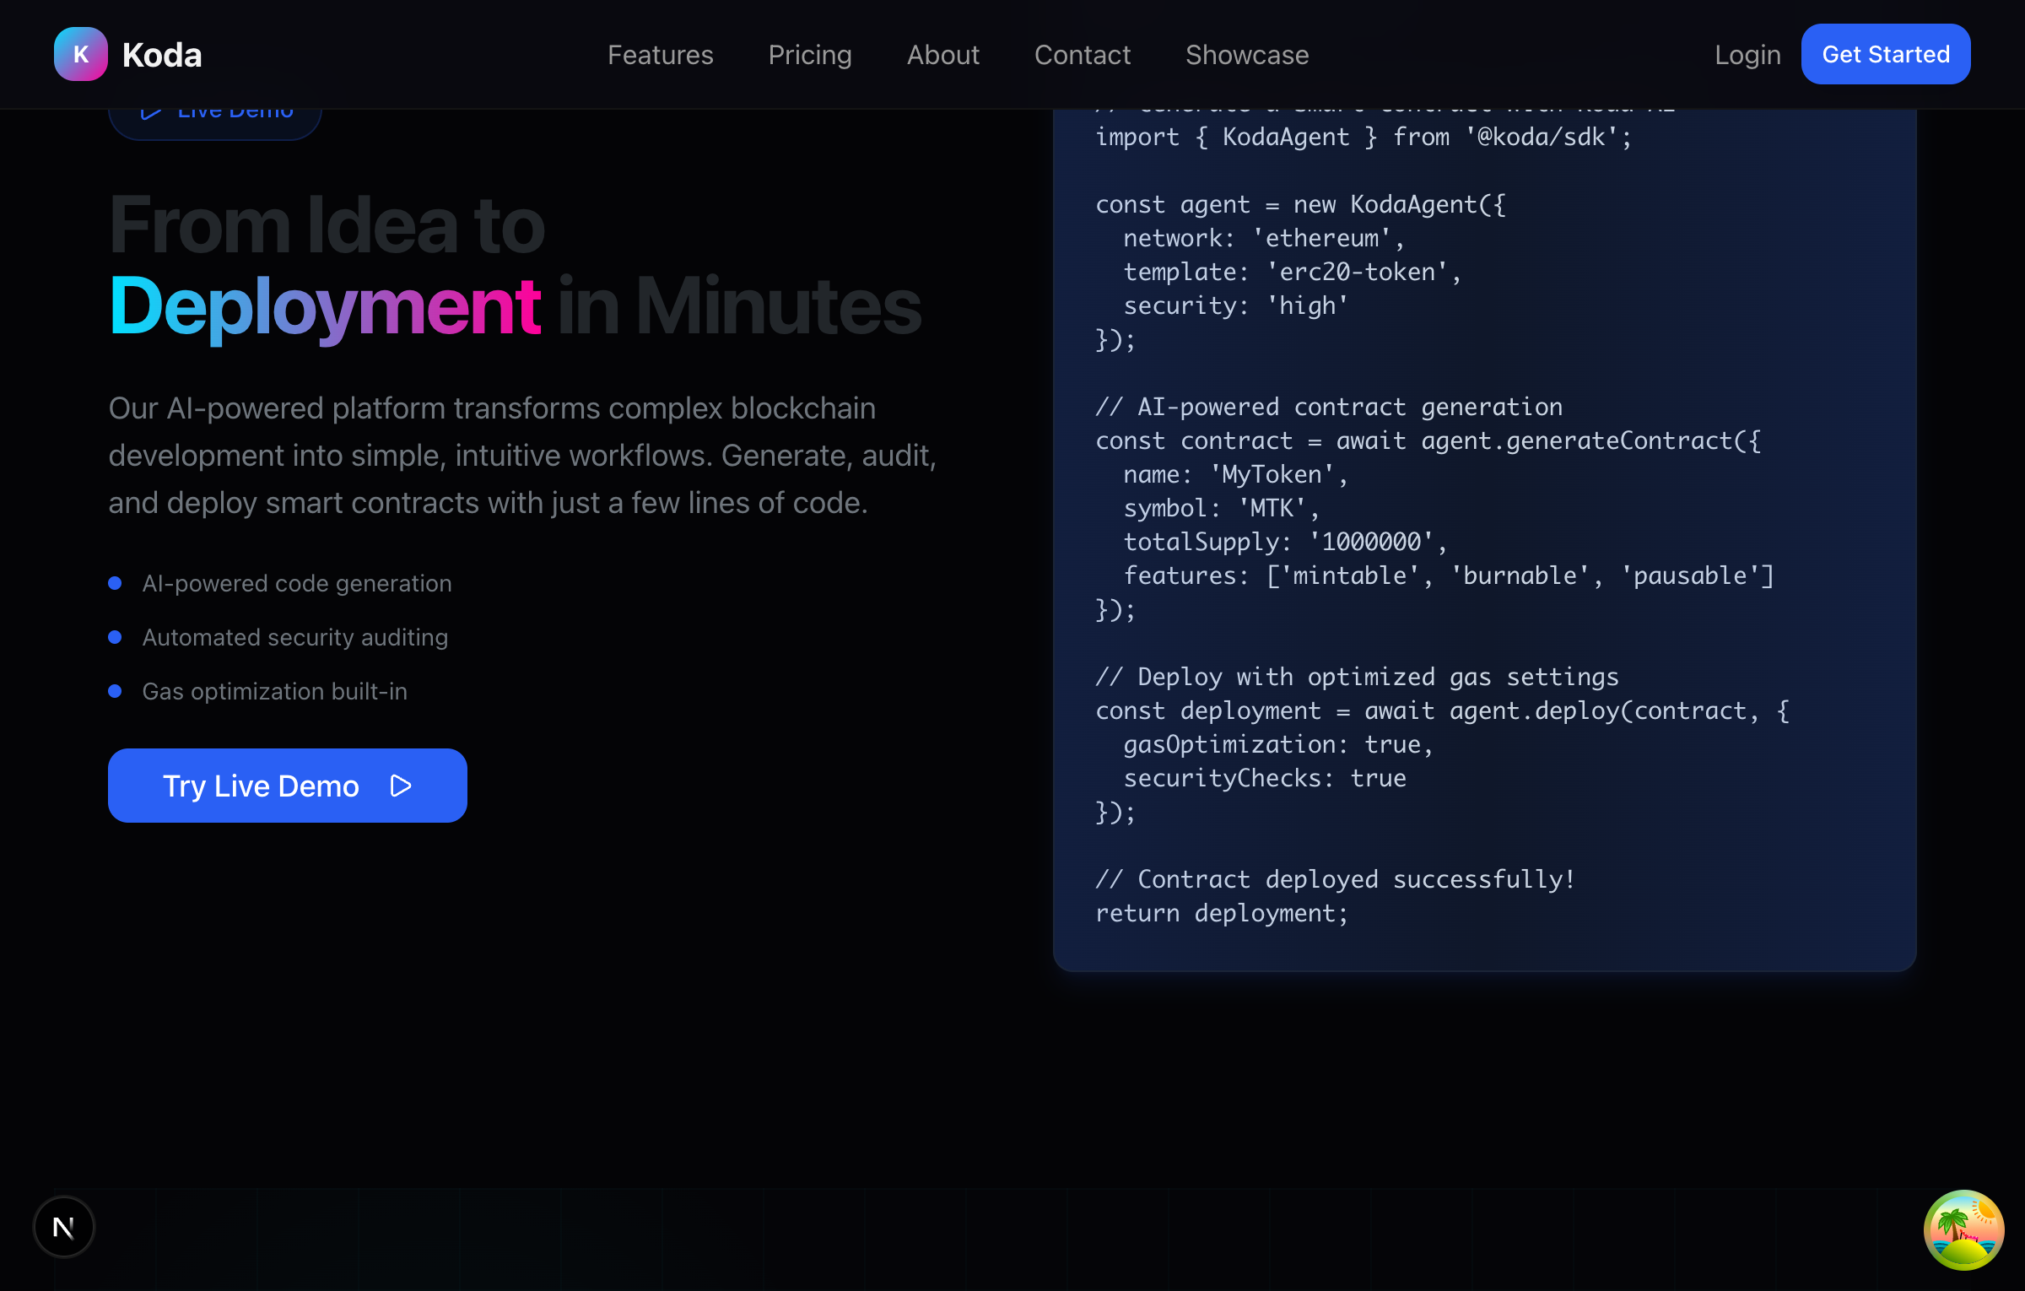
Task: Click the play arrow inside Try Live Demo button
Action: click(401, 786)
